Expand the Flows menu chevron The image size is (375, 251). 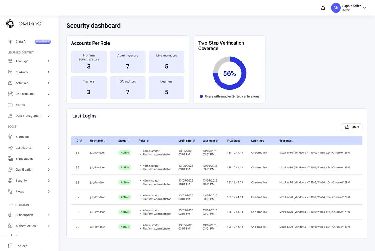pos(49,191)
